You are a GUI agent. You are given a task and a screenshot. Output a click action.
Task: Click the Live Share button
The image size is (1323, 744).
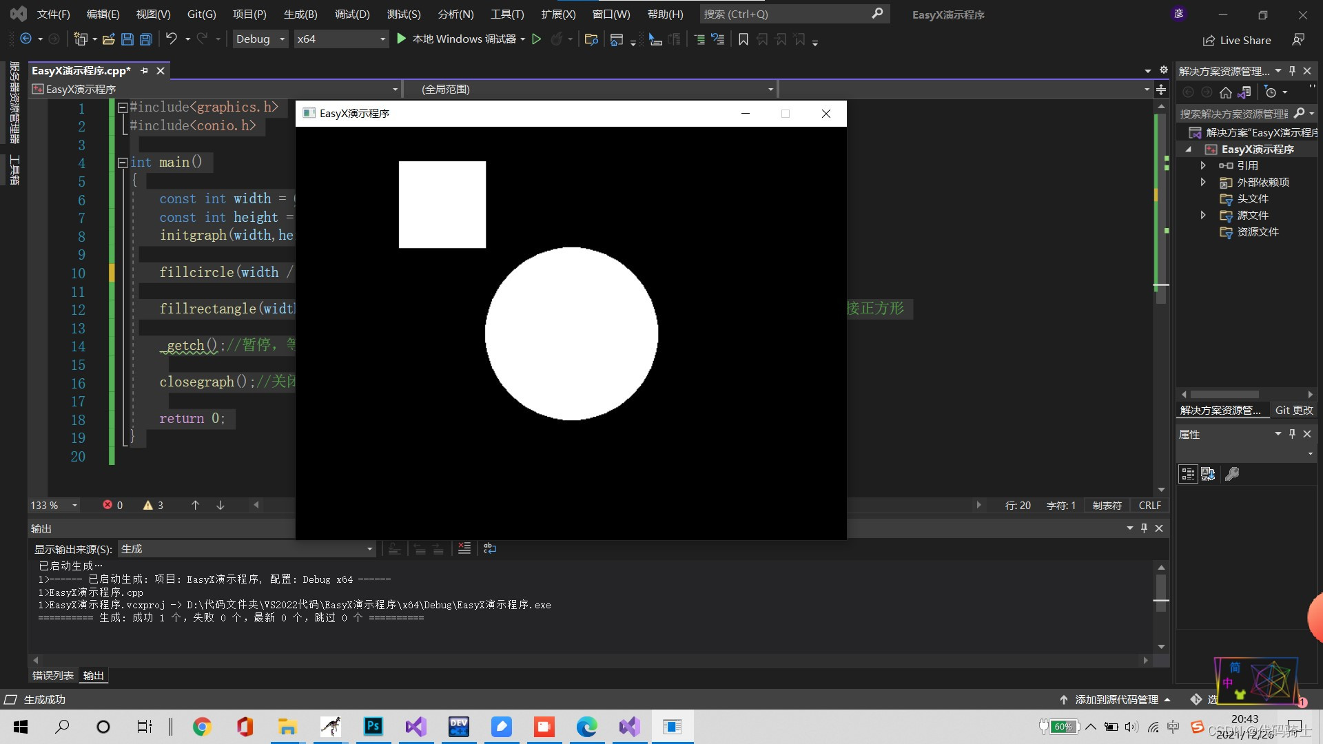click(x=1237, y=40)
